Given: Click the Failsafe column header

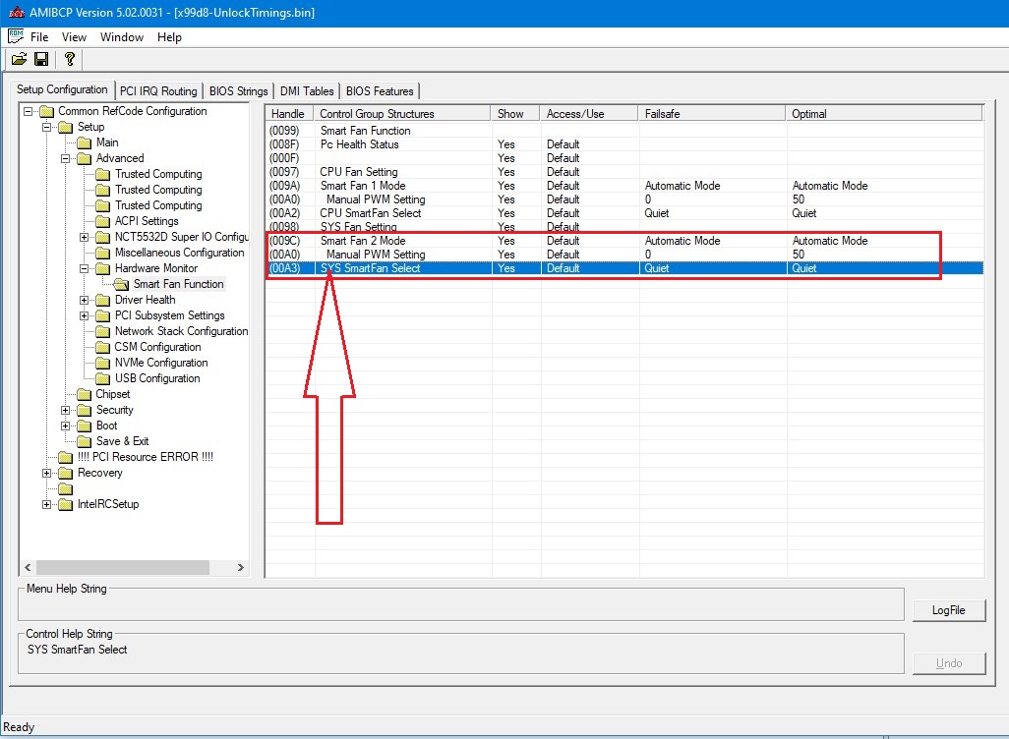Looking at the screenshot, I should [712, 114].
